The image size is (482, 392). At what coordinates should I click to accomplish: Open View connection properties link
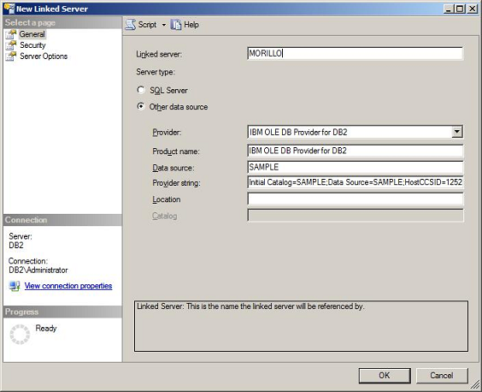pyautogui.click(x=68, y=286)
